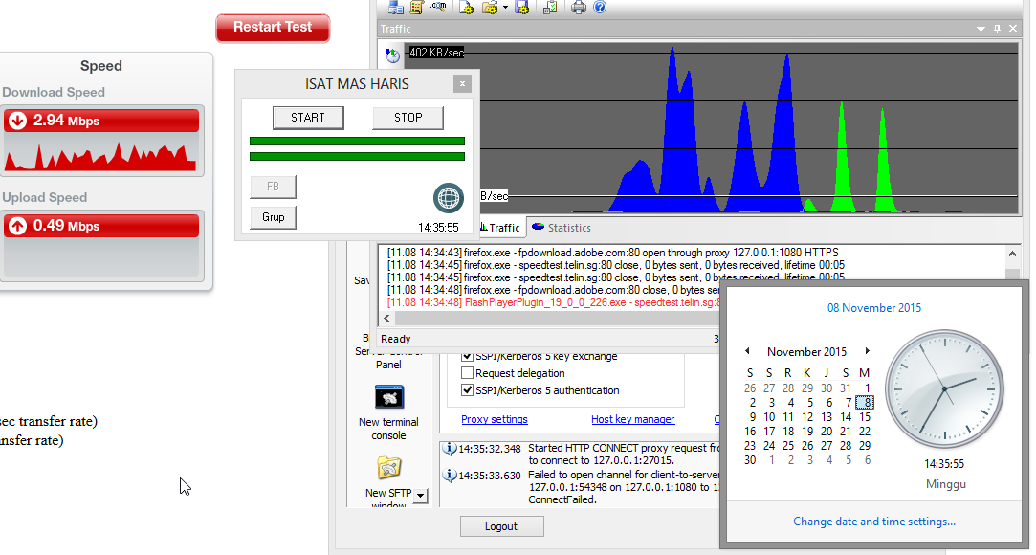
Task: Open checklist clipboard toolbar icon
Action: pyautogui.click(x=550, y=8)
